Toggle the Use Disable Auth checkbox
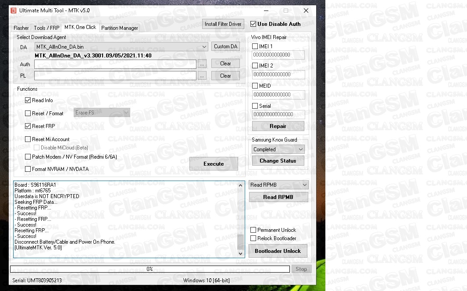 [x=253, y=24]
